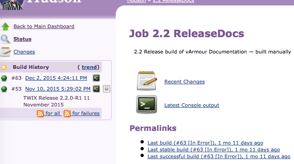Open Latest Console output link
This screenshot has width=294, height=164.
click(x=191, y=106)
